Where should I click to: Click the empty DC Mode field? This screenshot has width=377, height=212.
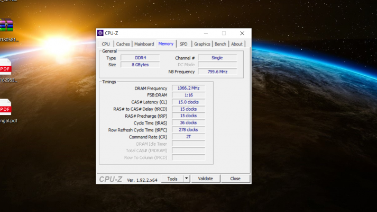(217, 65)
